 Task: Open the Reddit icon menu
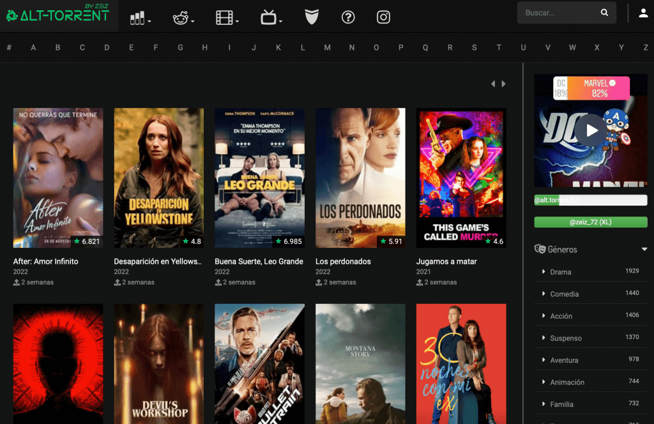click(x=182, y=18)
